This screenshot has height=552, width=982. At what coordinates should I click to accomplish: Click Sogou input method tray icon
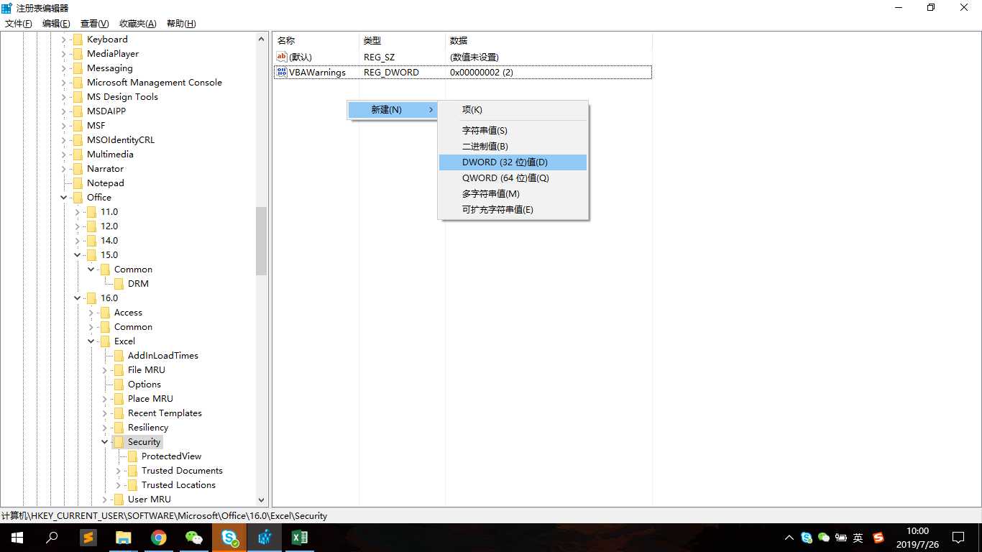pyautogui.click(x=878, y=538)
